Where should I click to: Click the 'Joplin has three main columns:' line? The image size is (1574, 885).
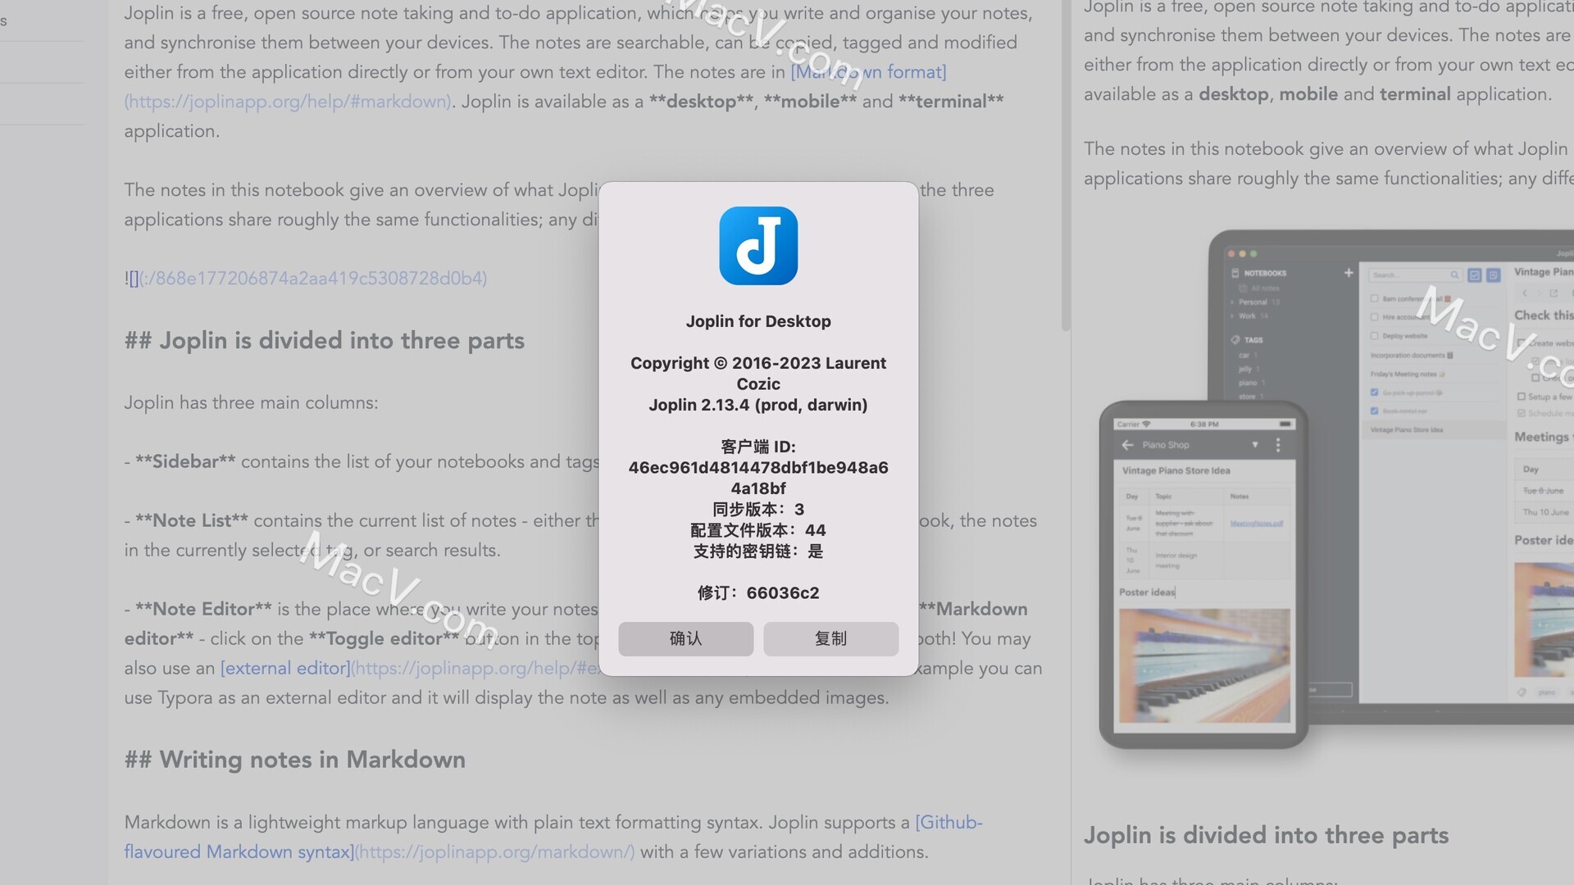[251, 402]
